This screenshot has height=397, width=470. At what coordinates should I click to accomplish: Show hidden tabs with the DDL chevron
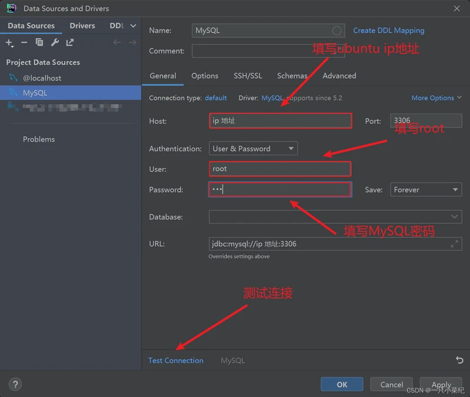[133, 26]
